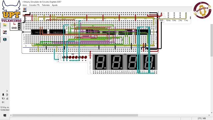Click the horizontal scrollbar right arrow
Screen dimensions: 213x120
209,115
